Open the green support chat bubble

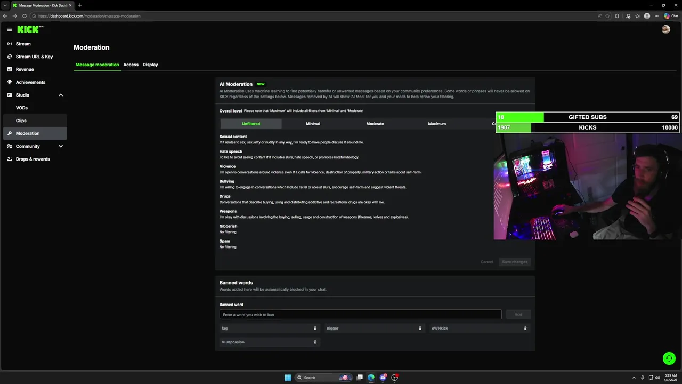click(669, 358)
